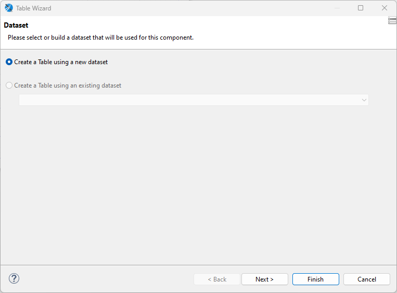Click the 'using a new dataset' option label
Viewport: 397px width, 293px height.
click(x=61, y=62)
